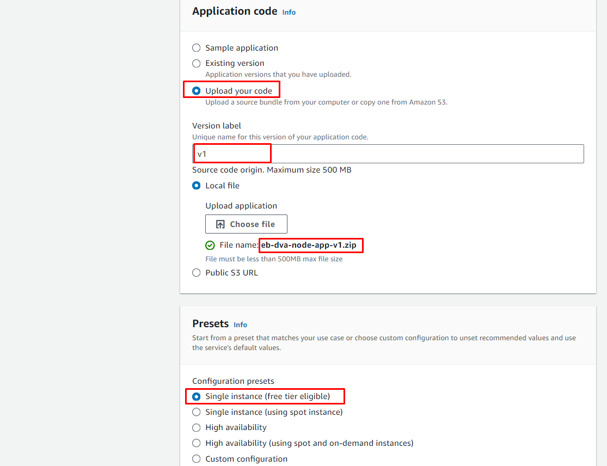Click the Application code section heading
Screen dimensions: 607x466
[x=235, y=11]
